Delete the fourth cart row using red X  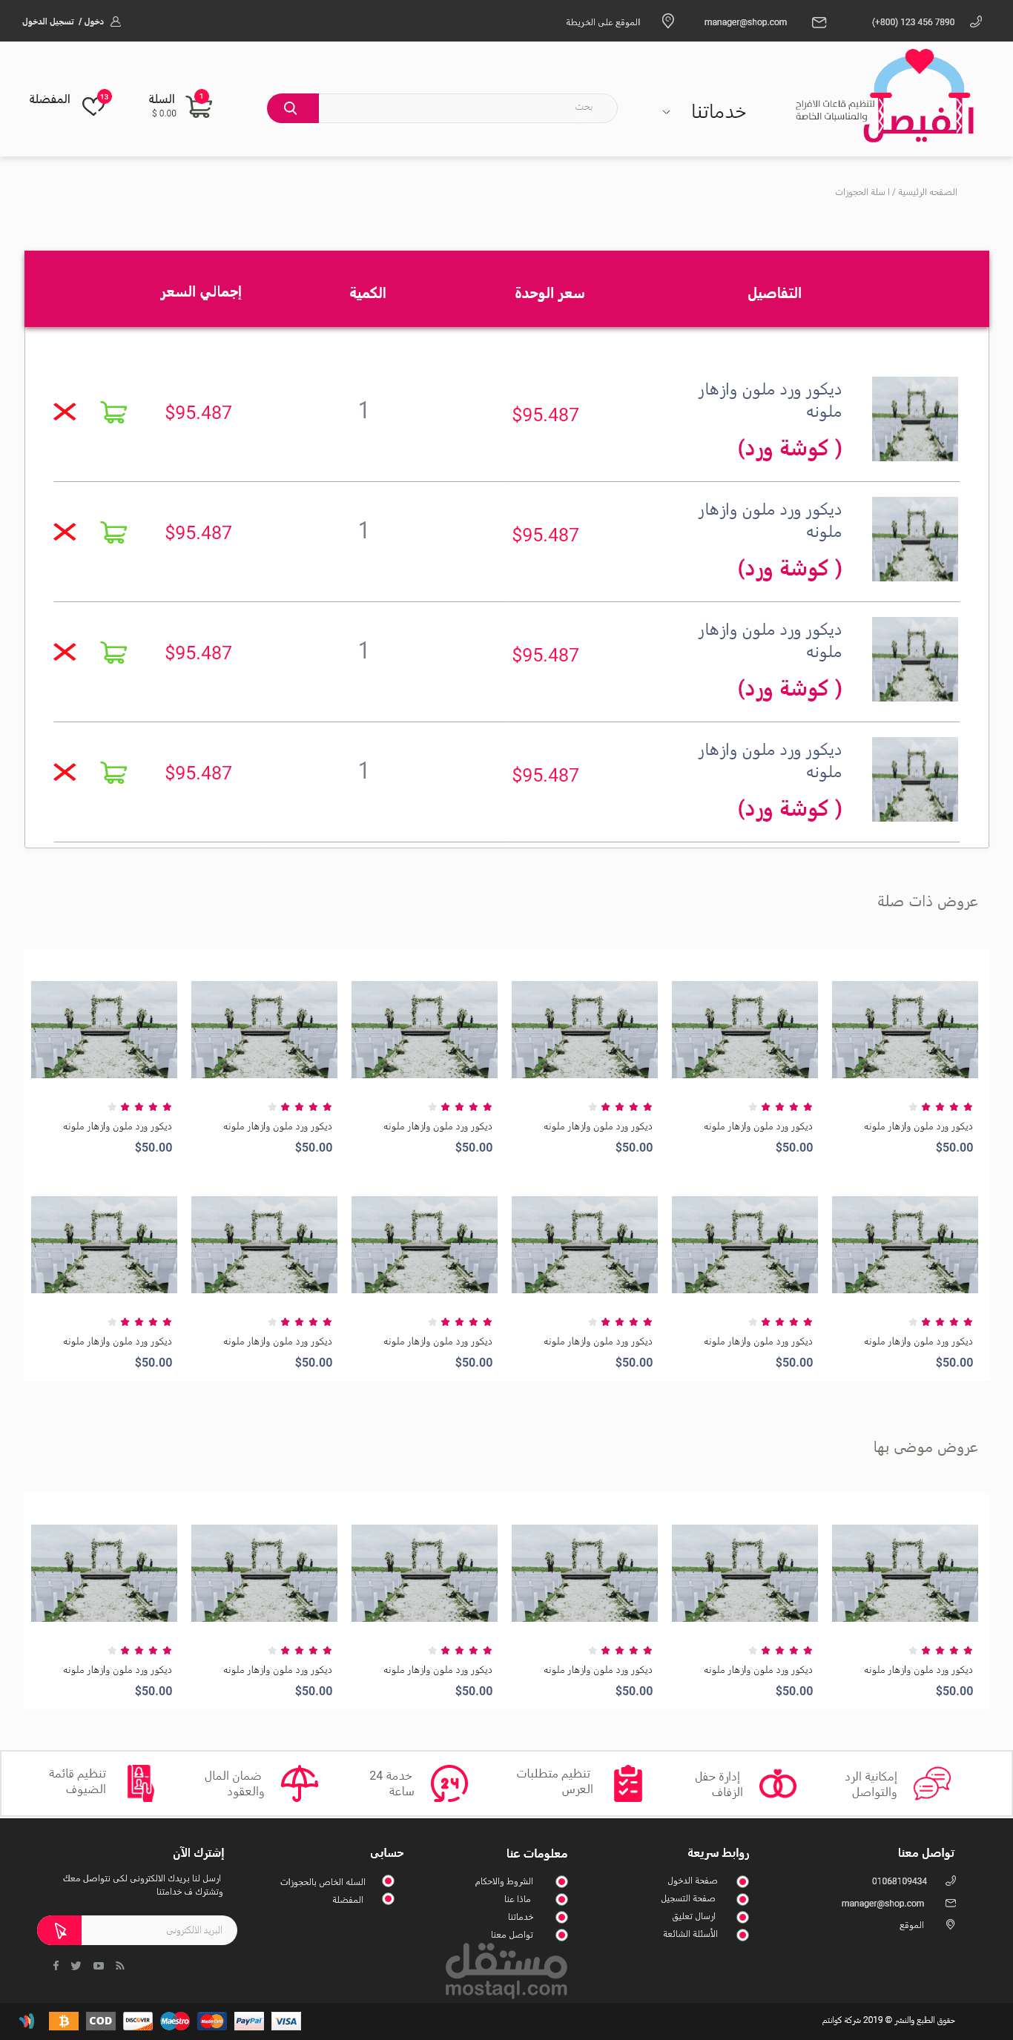(65, 772)
